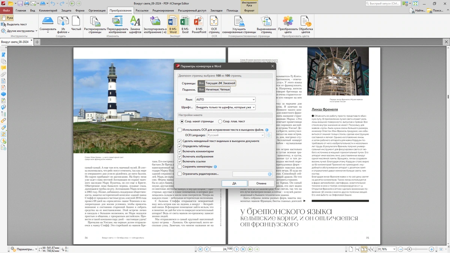450x253 pixels.
Task: Click the Улучшить сканированные страницы icon
Action: (239, 21)
